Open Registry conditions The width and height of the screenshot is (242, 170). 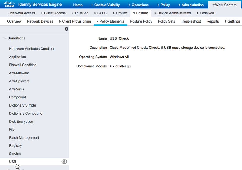tap(15, 146)
